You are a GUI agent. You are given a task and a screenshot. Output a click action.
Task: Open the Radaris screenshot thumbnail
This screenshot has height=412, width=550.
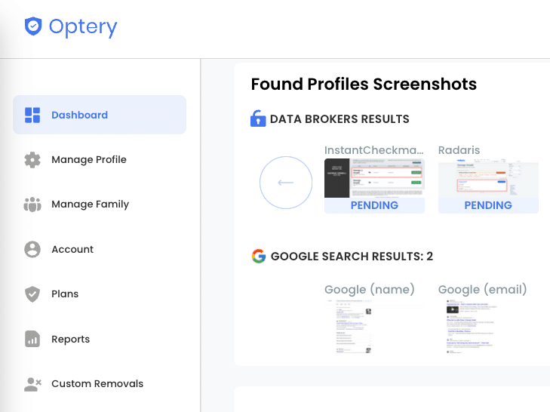488,178
